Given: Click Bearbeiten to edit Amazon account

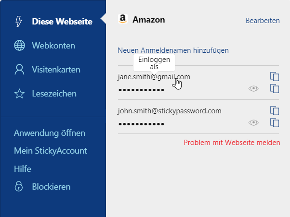Looking at the screenshot, I should (x=263, y=21).
